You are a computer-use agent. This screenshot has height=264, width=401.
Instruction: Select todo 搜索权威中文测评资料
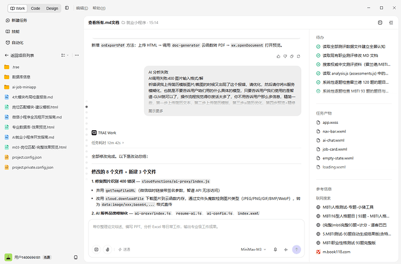[x=354, y=65]
